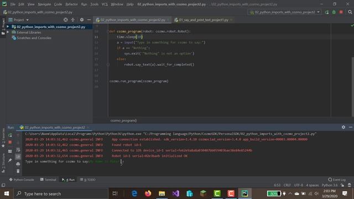Open the File menu
Screen dimensions: 354x199
point(13,4)
